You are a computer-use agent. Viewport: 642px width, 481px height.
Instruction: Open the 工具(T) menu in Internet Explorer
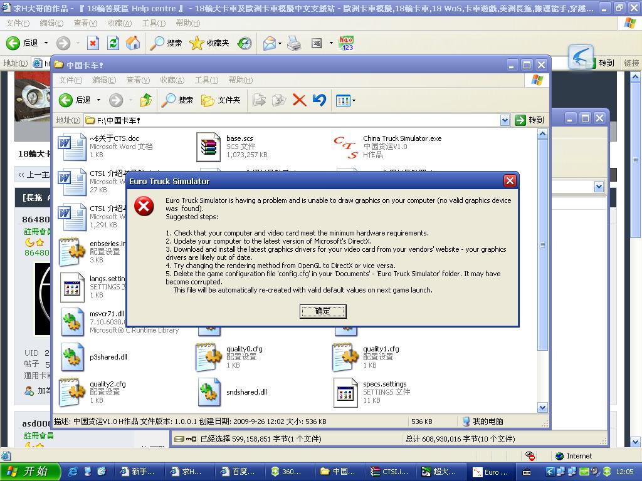[154, 23]
